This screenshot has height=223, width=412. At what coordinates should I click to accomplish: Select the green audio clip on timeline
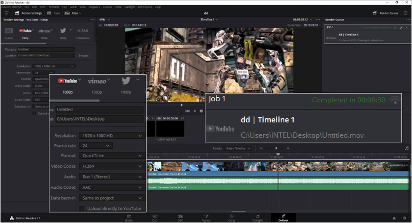278,184
